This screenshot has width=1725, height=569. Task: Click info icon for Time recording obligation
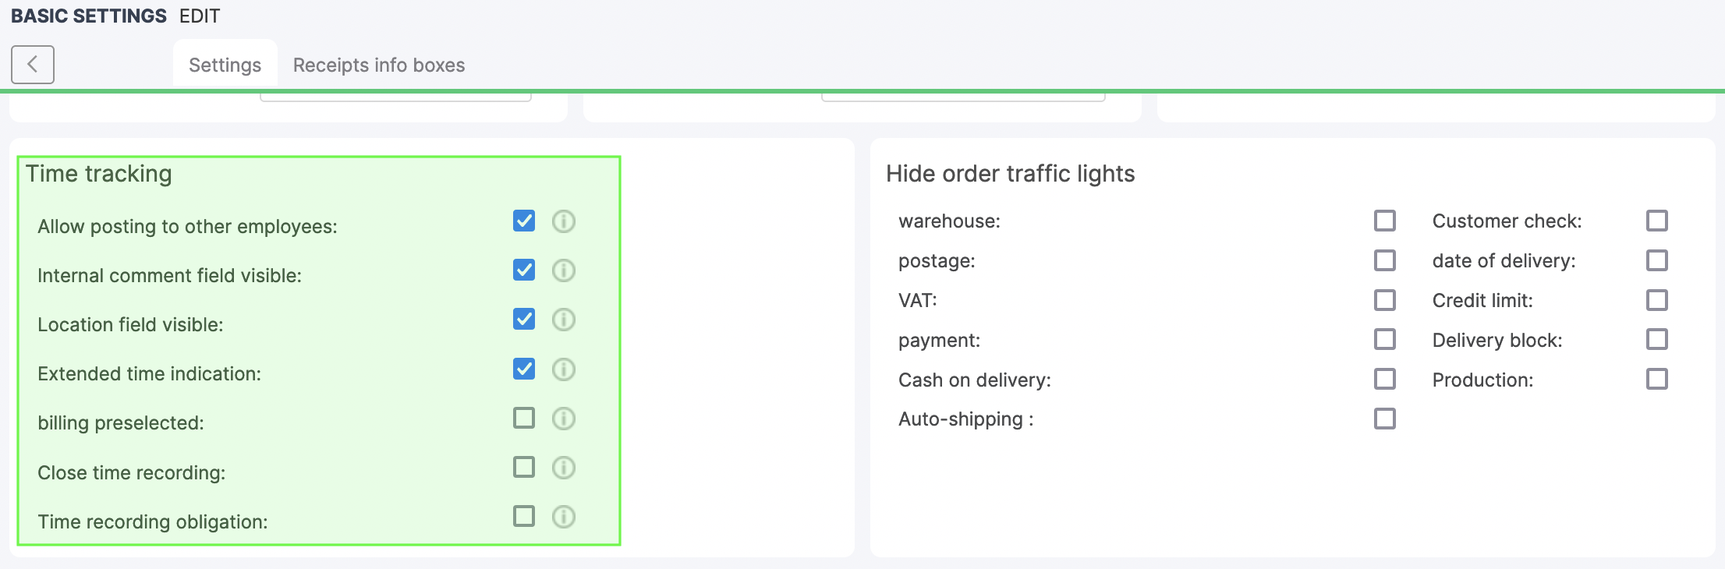[x=563, y=517]
